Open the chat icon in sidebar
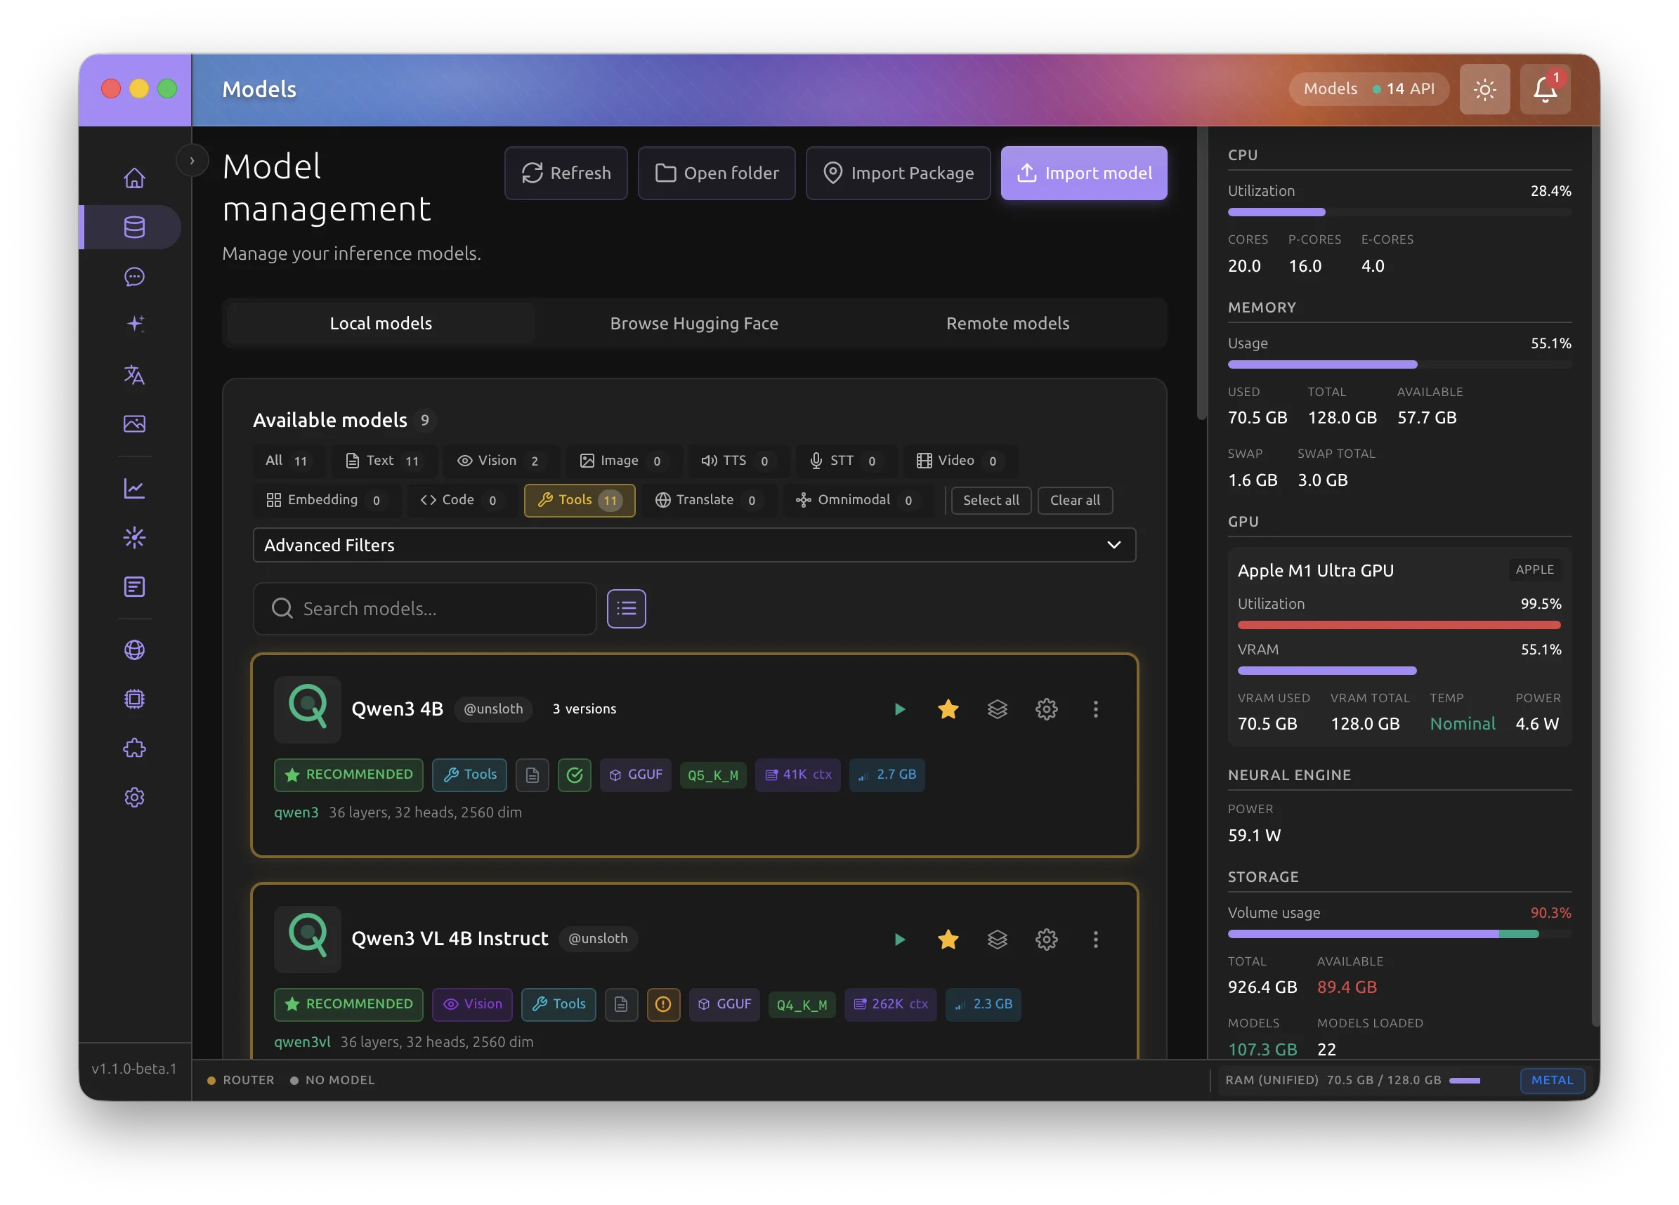The width and height of the screenshot is (1679, 1205). pyautogui.click(x=134, y=277)
